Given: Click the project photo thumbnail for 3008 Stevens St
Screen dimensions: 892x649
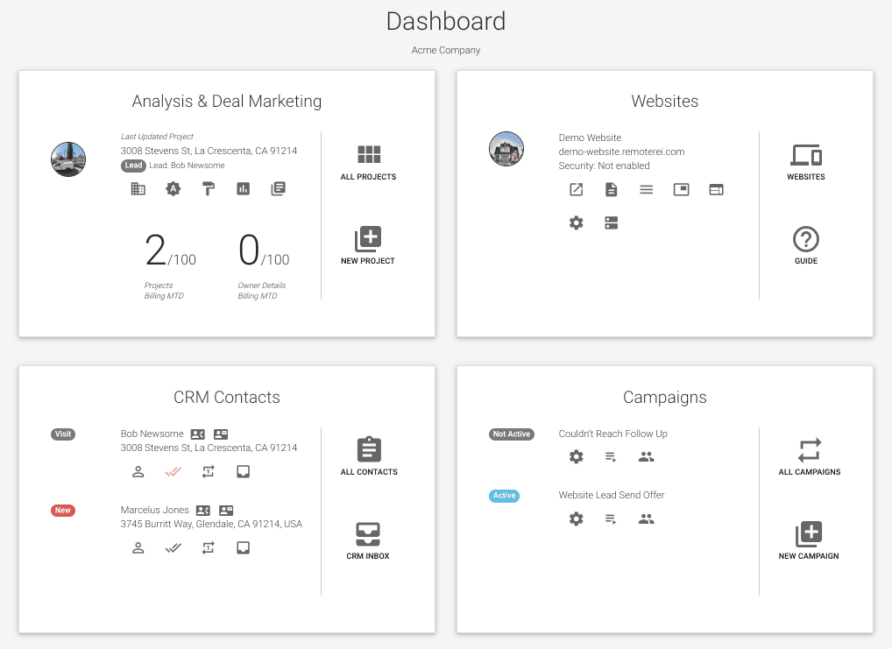Looking at the screenshot, I should (68, 159).
